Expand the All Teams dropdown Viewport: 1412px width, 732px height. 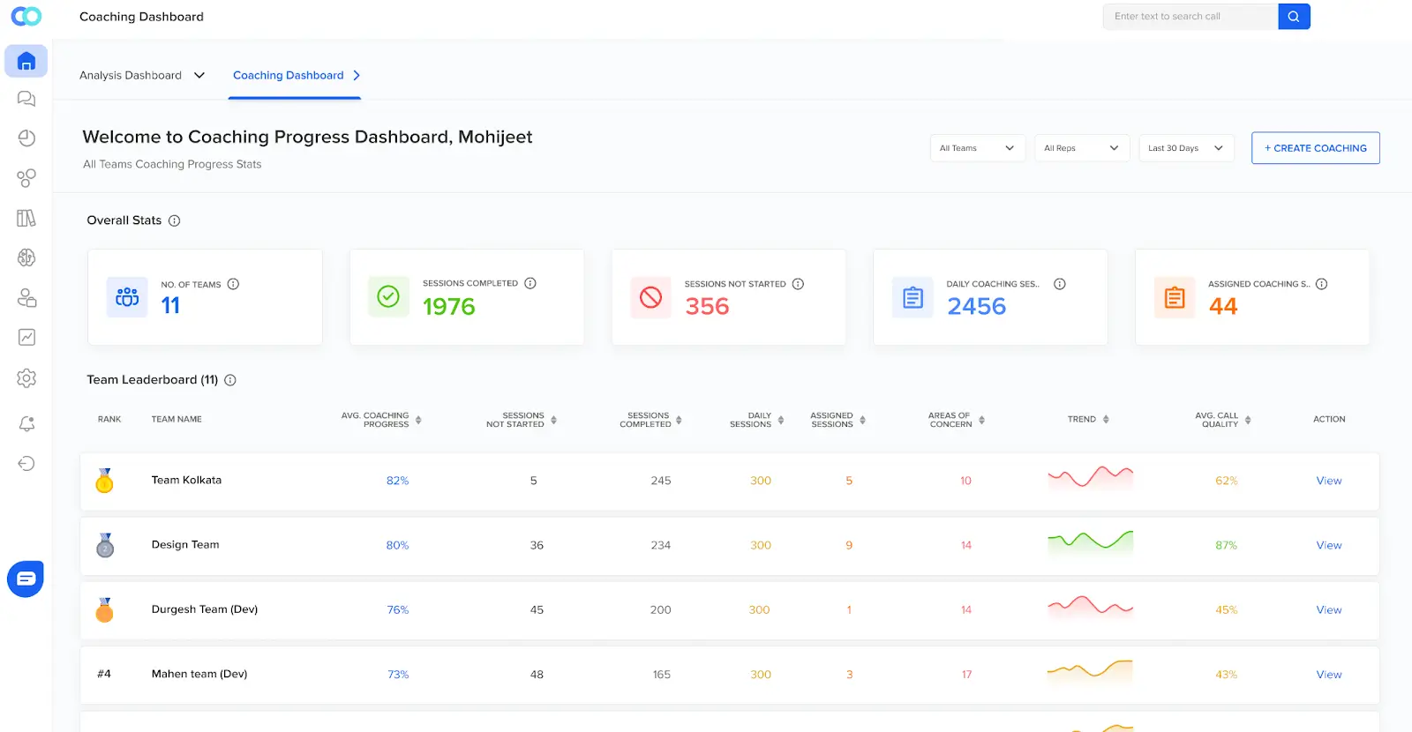point(978,148)
